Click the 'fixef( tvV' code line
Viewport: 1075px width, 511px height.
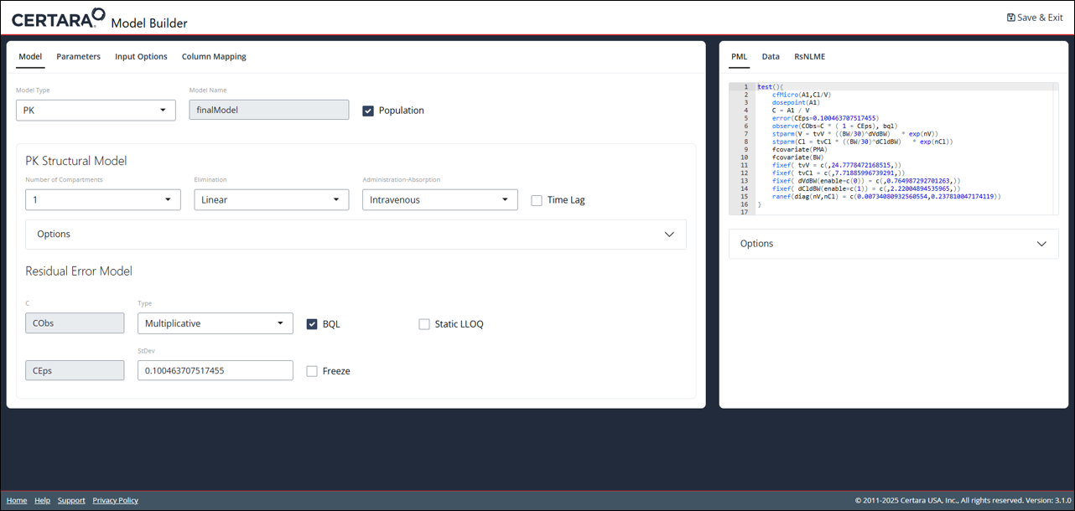pyautogui.click(x=837, y=165)
